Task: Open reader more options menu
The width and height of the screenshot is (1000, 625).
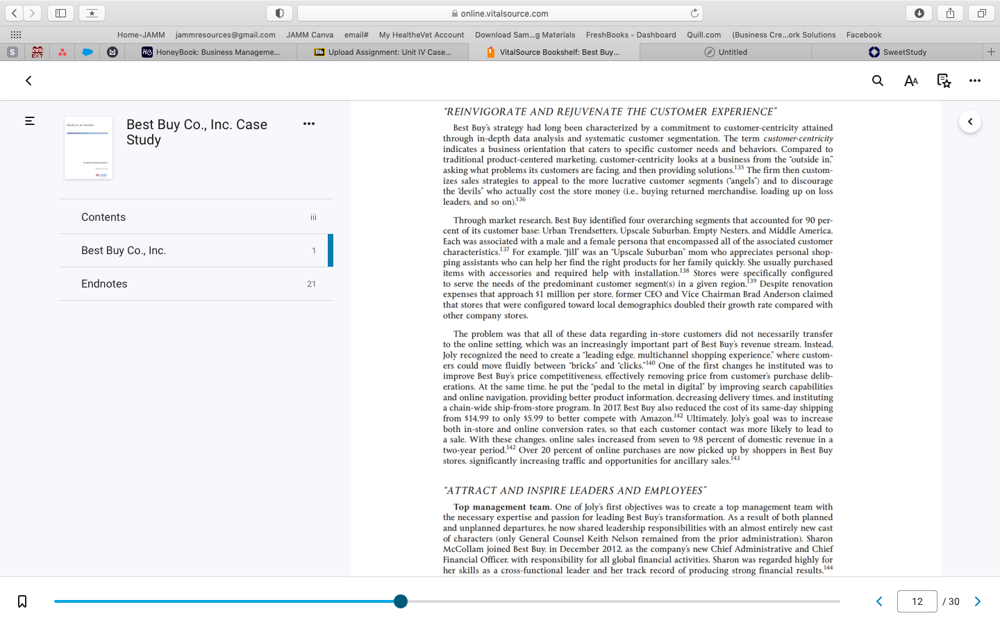Action: [975, 81]
